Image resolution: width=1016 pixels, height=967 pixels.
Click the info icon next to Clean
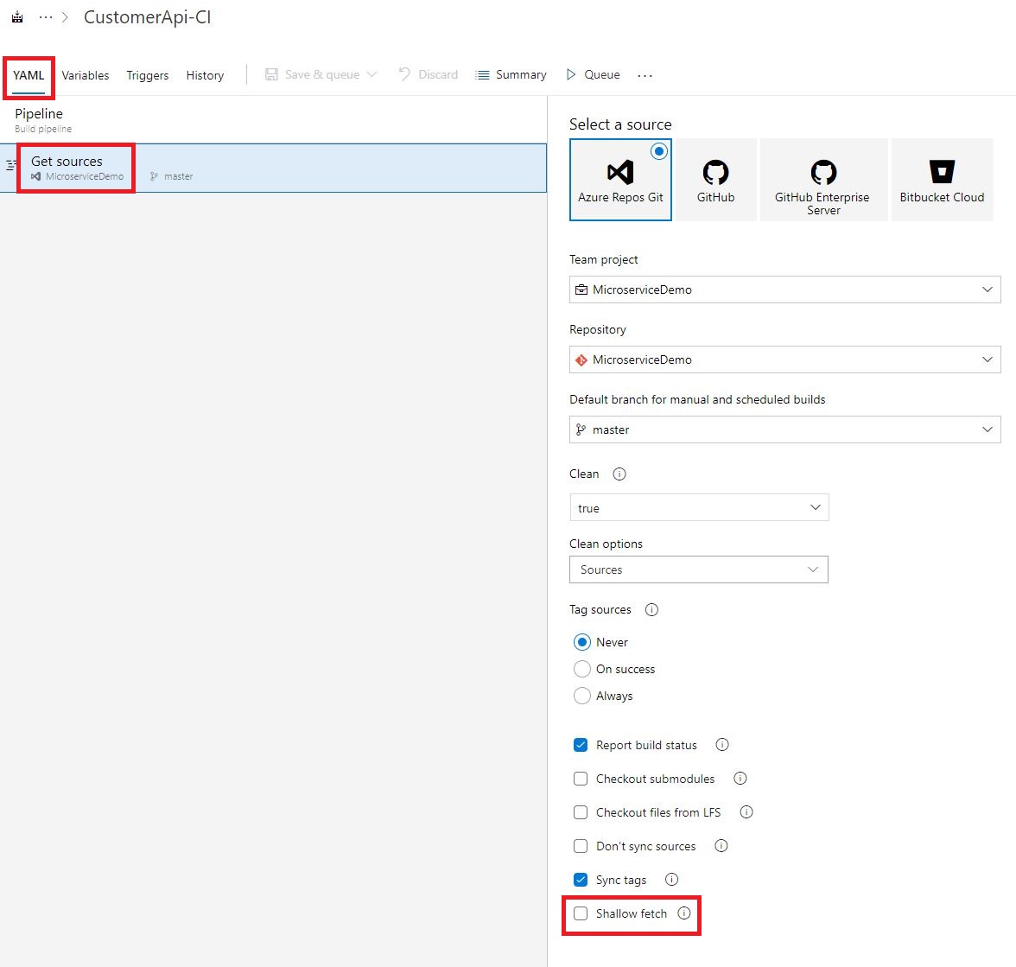[619, 474]
